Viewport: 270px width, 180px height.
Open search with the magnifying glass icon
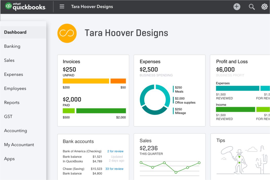pos(251,7)
